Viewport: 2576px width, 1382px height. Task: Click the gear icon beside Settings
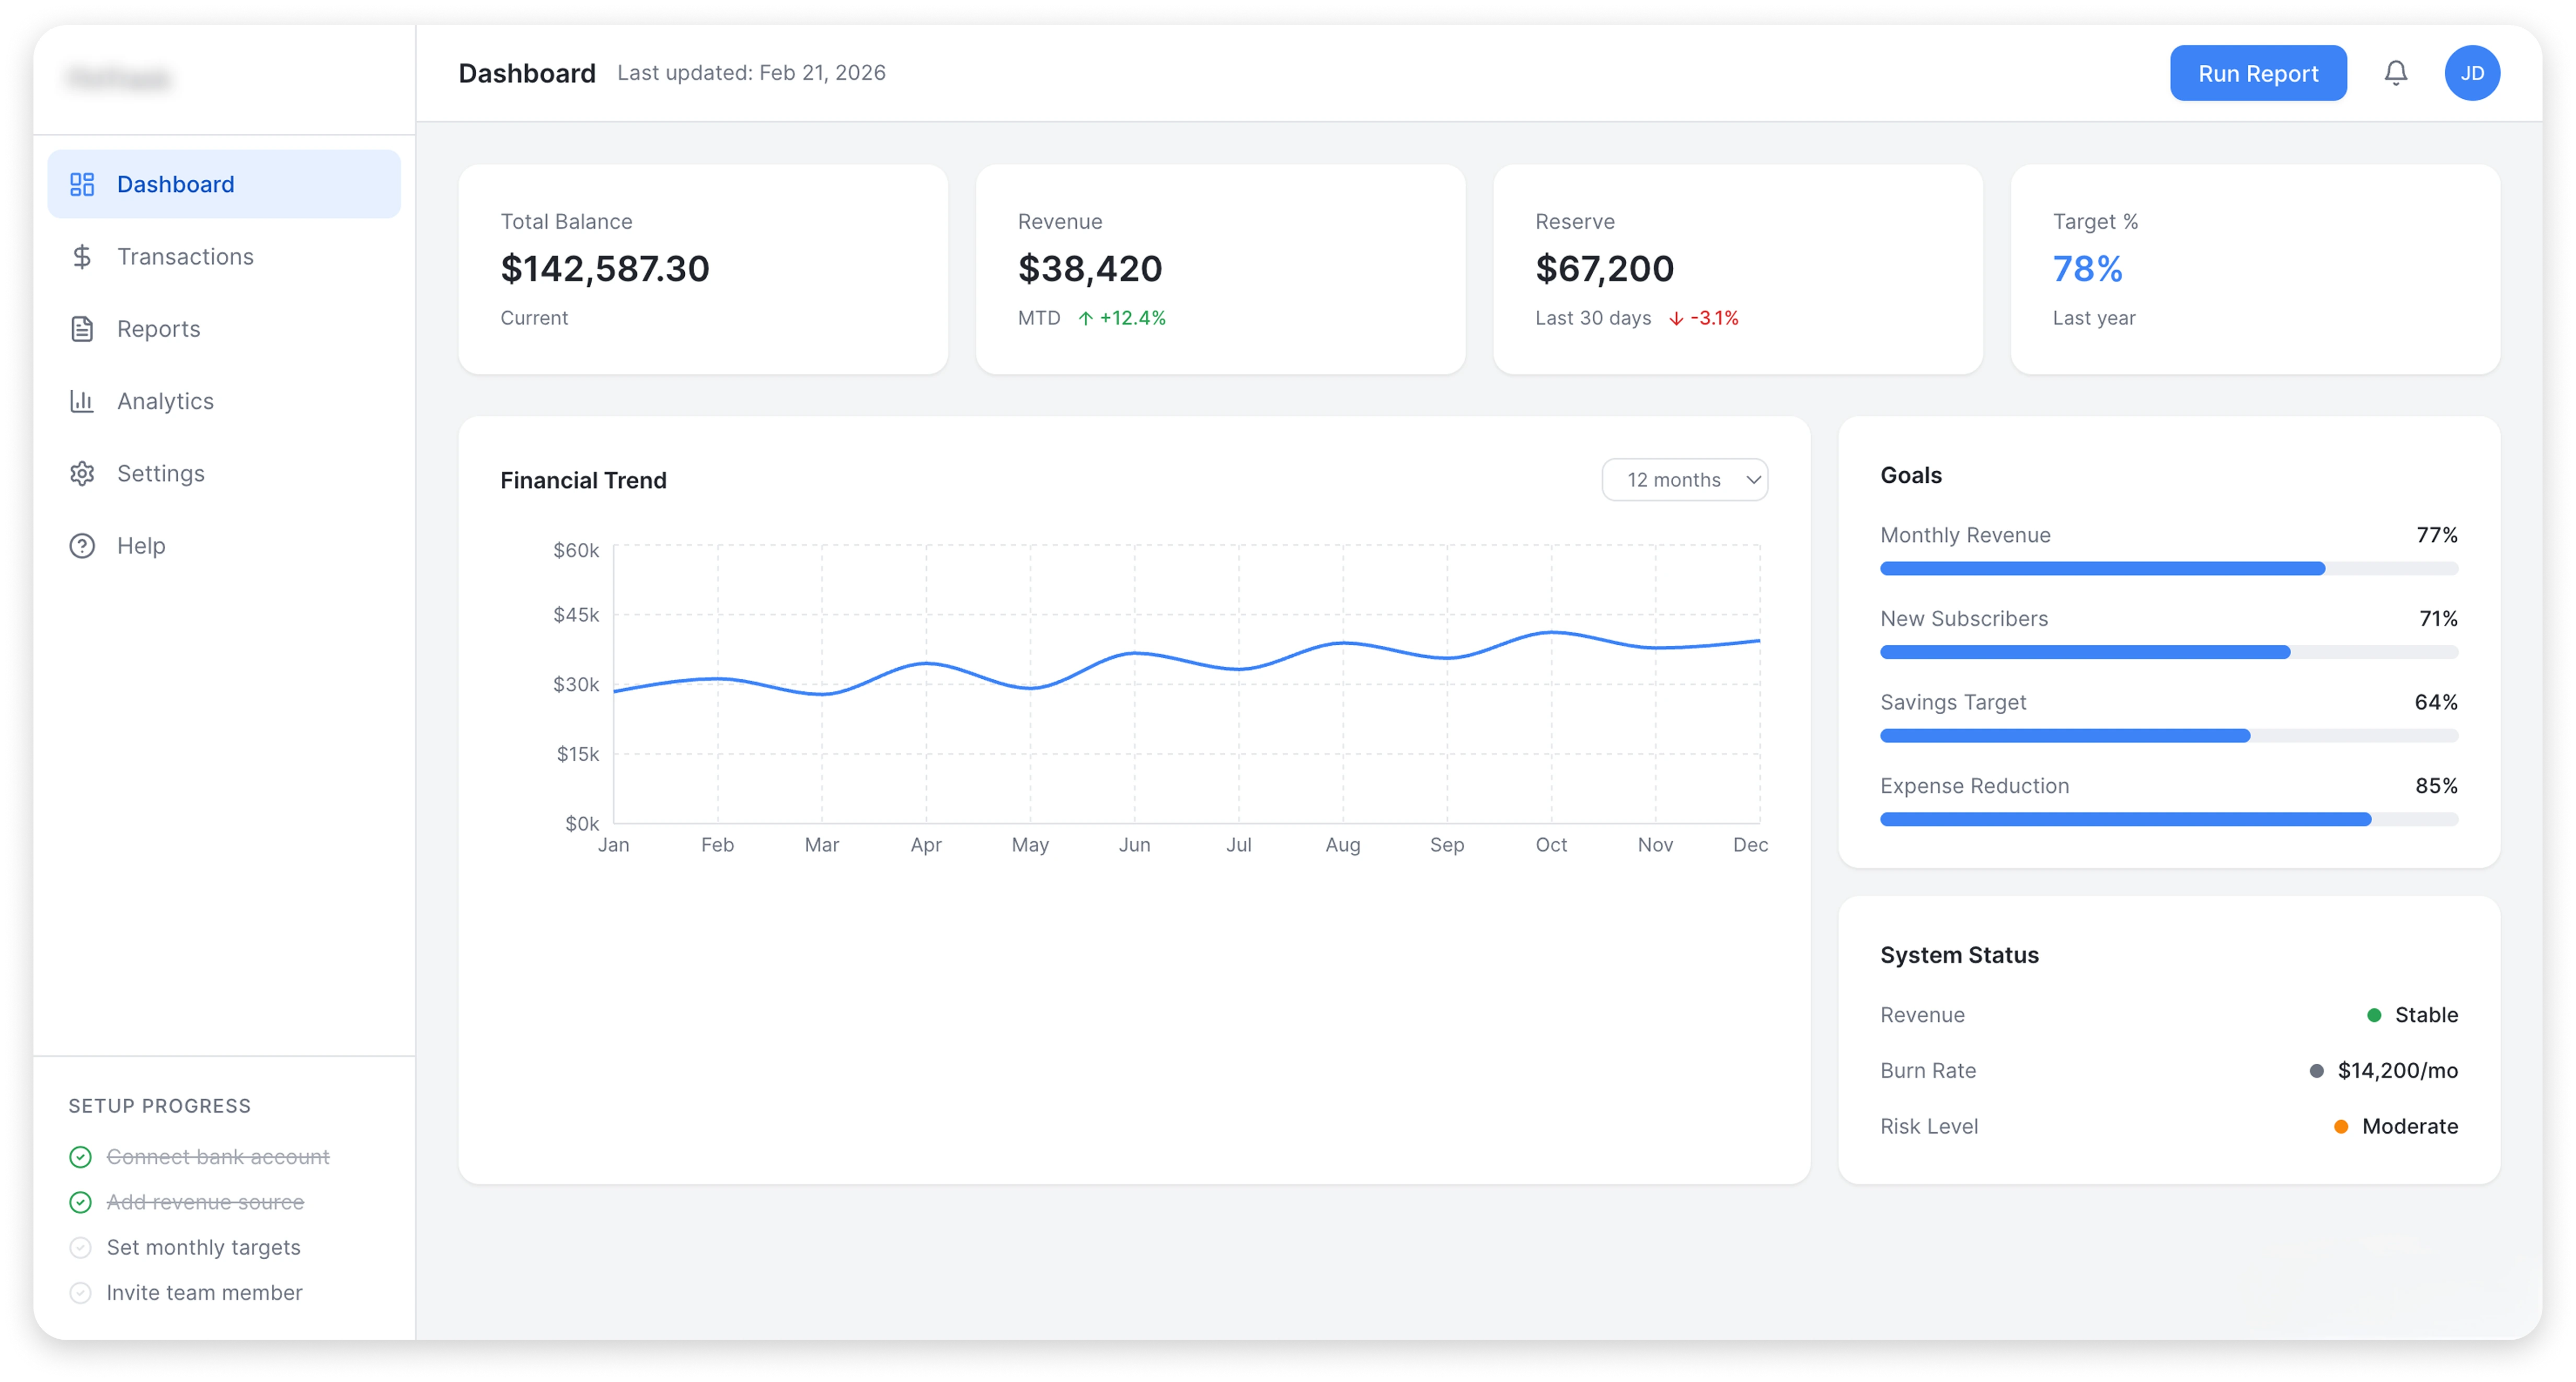[x=82, y=474]
